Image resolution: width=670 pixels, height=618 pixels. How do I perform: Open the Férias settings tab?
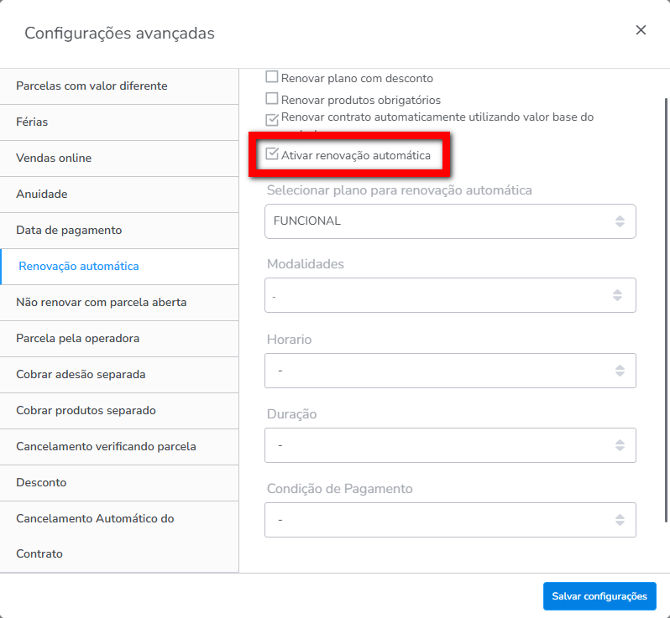[x=32, y=122]
